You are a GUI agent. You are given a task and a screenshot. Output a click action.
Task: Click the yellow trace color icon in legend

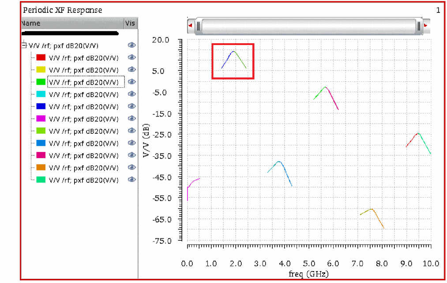(41, 70)
